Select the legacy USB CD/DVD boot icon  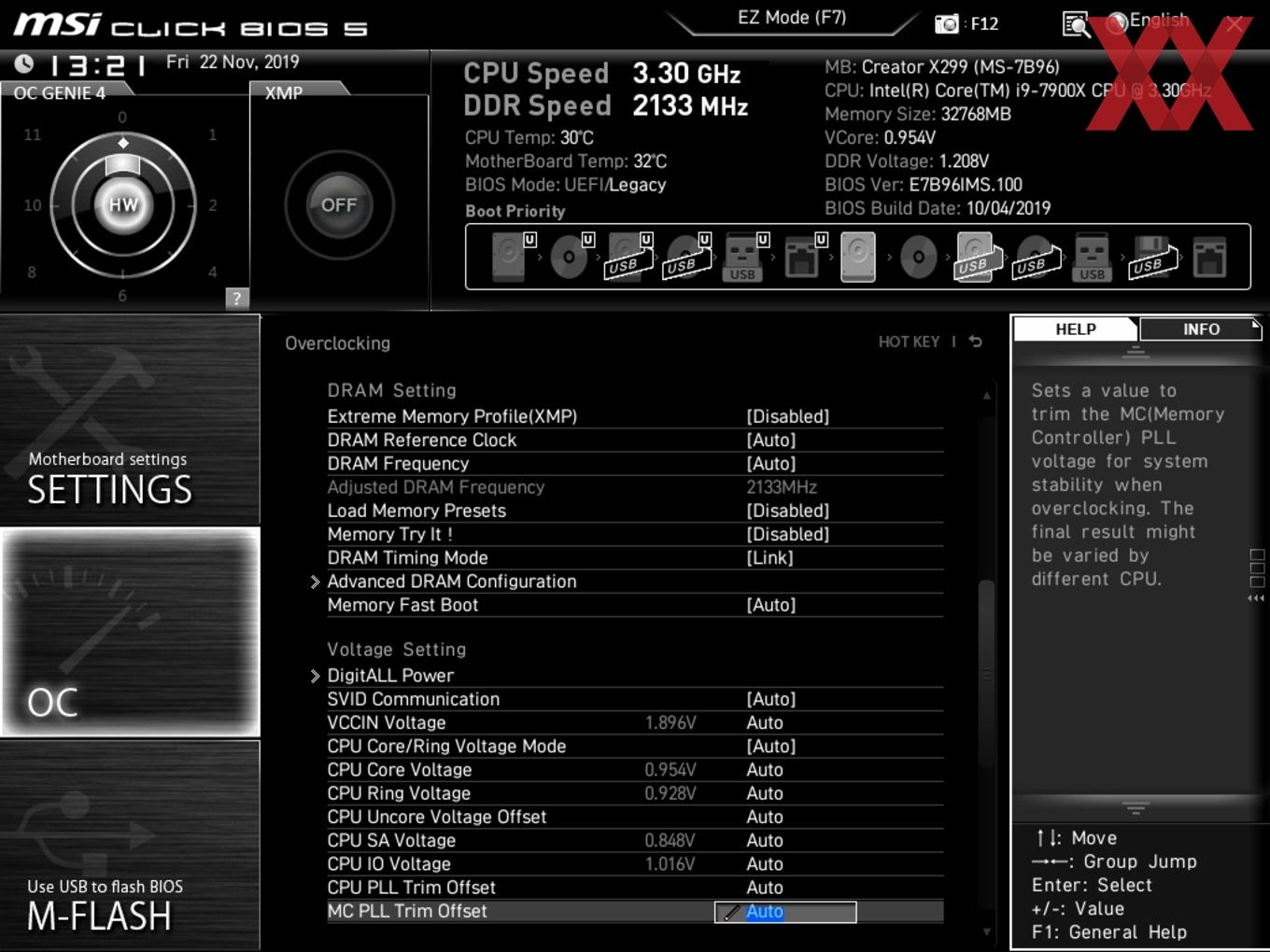click(x=1036, y=257)
